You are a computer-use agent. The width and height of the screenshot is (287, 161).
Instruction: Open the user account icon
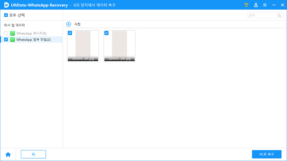256,5
